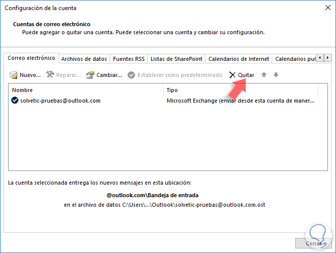Close dialog with the Cerrar button
Screen dimensions: 336x253
313,243
